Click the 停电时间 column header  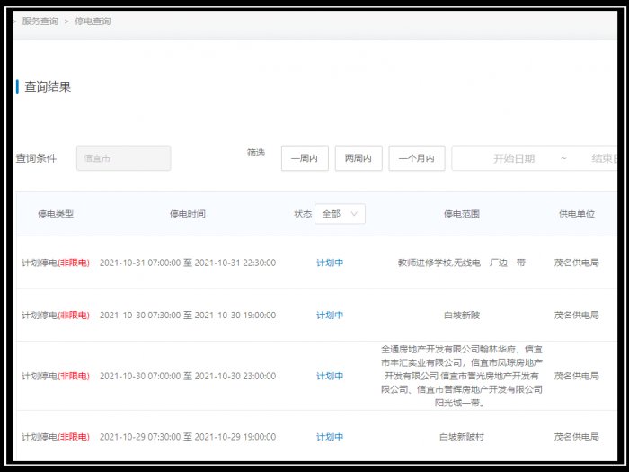tap(188, 214)
